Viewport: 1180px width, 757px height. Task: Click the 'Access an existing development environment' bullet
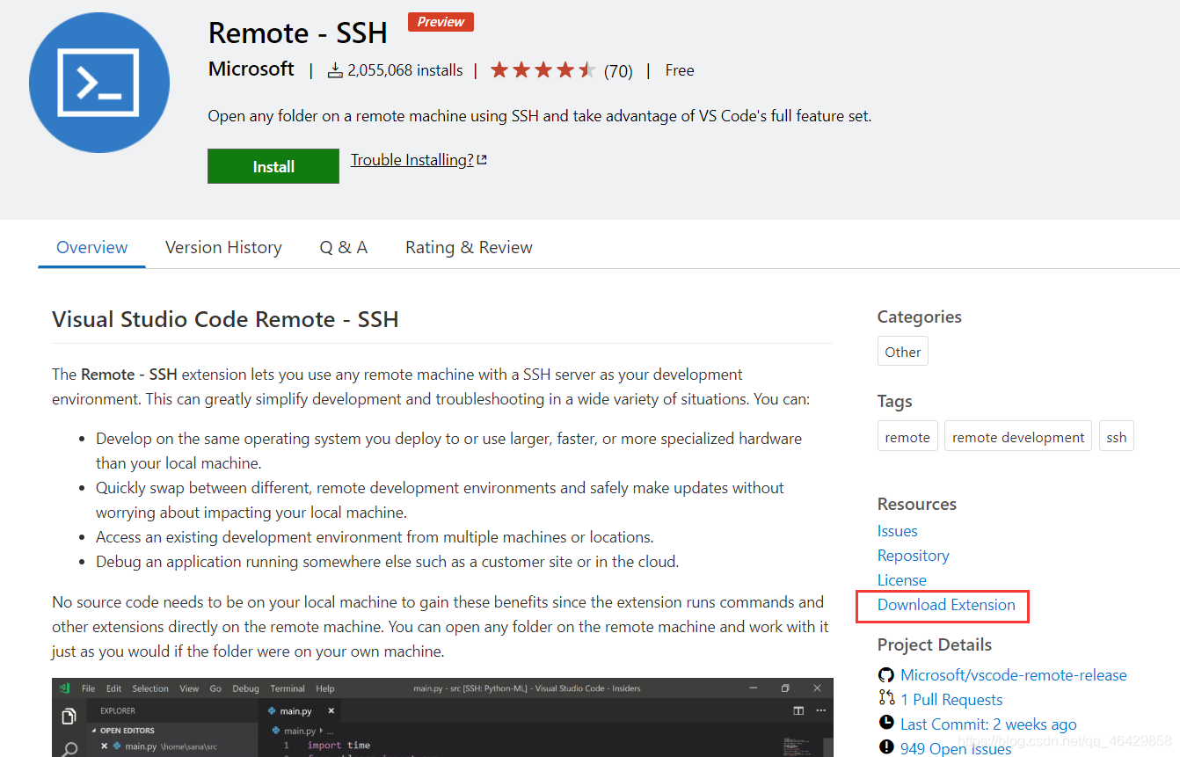[375, 536]
